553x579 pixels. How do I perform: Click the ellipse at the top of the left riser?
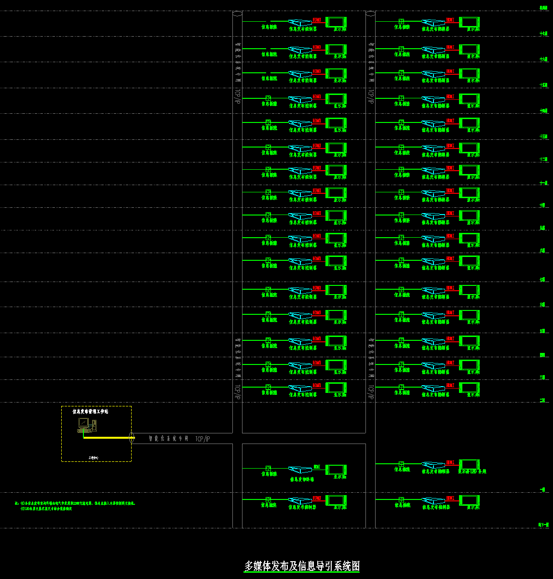pos(237,14)
